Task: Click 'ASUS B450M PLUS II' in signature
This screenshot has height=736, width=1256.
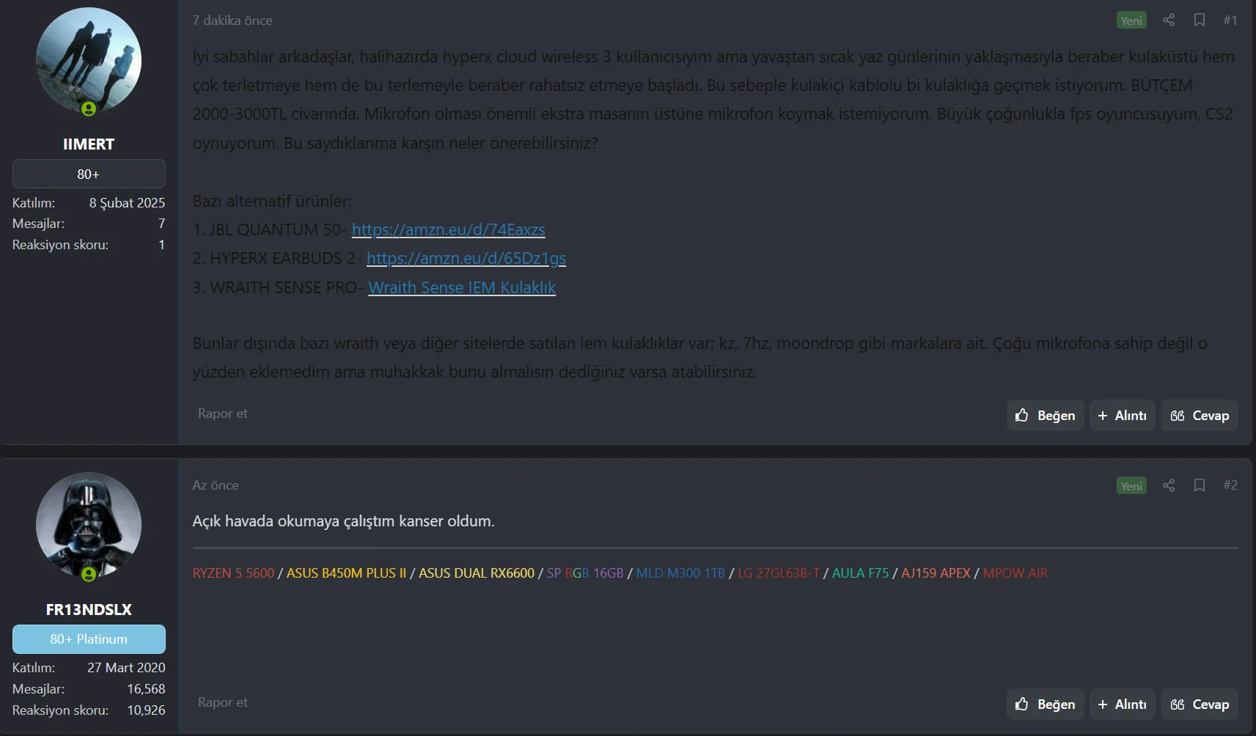Action: [x=346, y=573]
